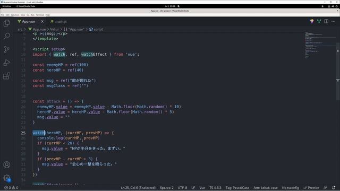
Task: Open the Manage gear icon
Action: tap(6, 178)
